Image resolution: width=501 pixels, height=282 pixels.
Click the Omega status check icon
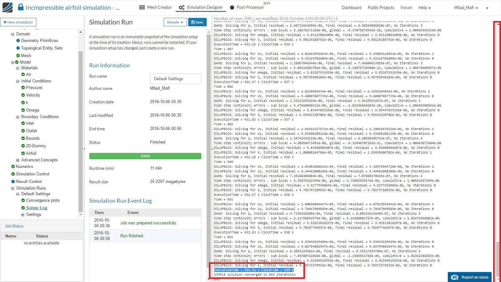(23, 110)
